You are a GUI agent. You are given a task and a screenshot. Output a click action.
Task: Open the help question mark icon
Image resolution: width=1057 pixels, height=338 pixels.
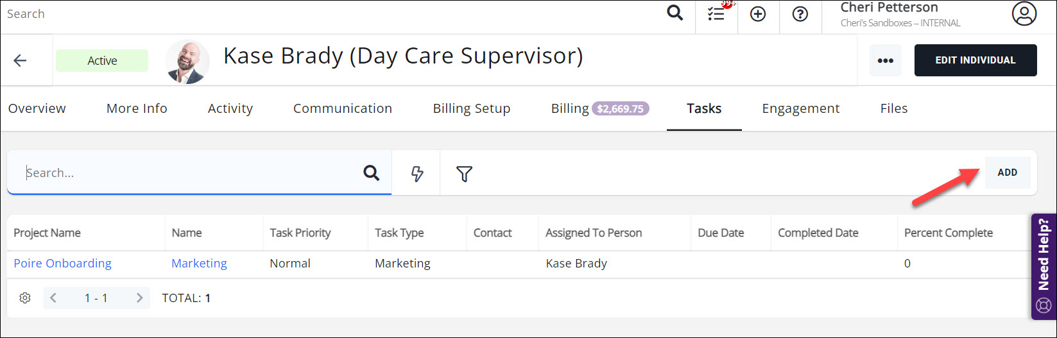800,14
